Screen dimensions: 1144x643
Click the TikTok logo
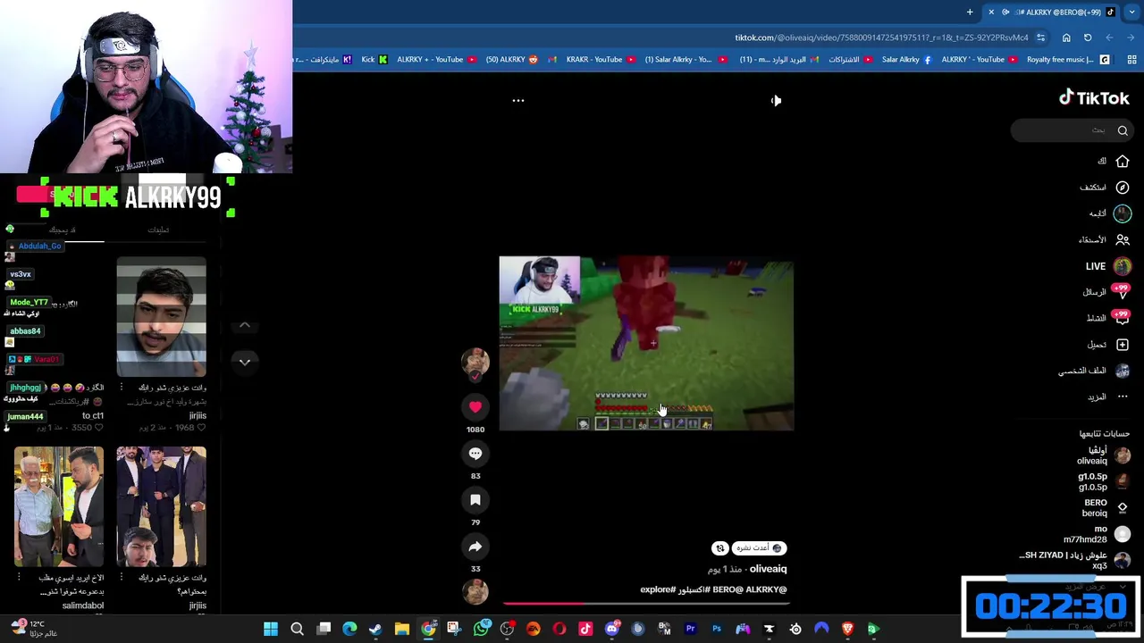click(x=1094, y=98)
